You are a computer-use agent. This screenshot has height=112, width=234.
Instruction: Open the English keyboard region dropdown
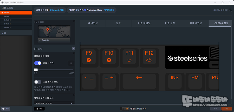[x=54, y=40]
